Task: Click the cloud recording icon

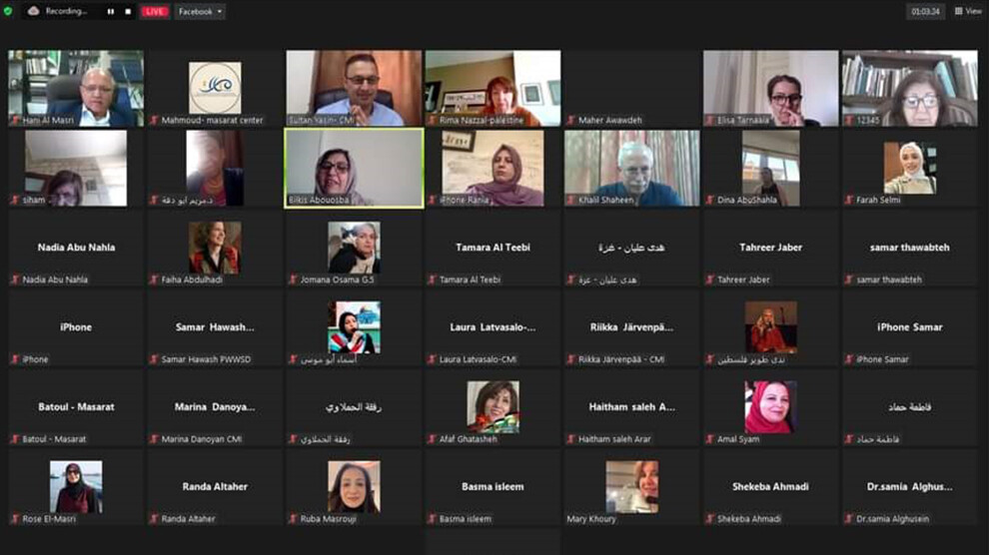Action: 33,11
